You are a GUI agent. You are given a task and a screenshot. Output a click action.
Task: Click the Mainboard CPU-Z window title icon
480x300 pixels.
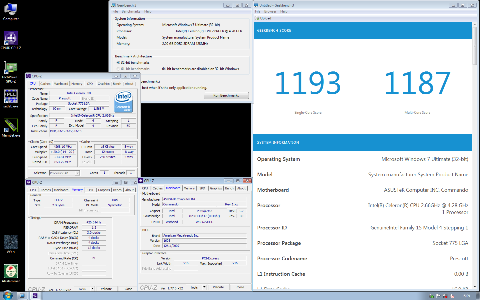tap(141, 181)
